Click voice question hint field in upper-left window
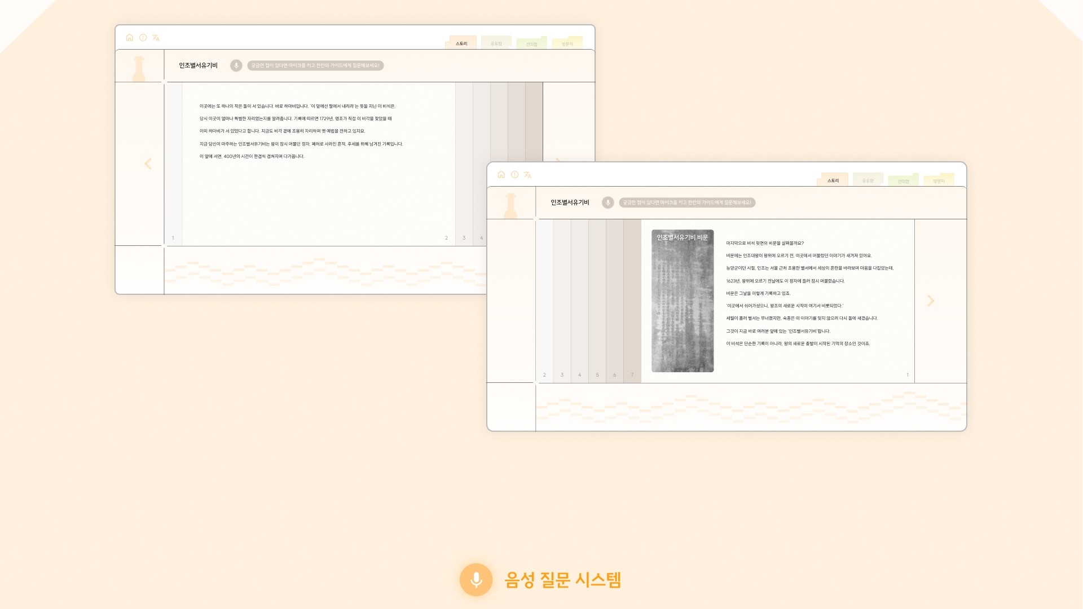1083x609 pixels. 315,65
